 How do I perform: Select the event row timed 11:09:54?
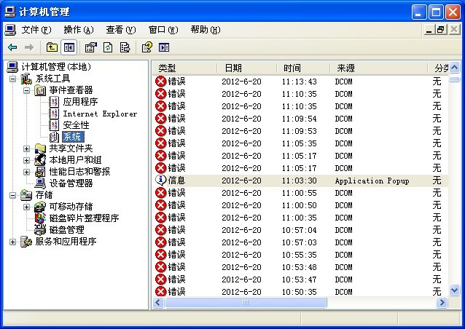[x=300, y=119]
